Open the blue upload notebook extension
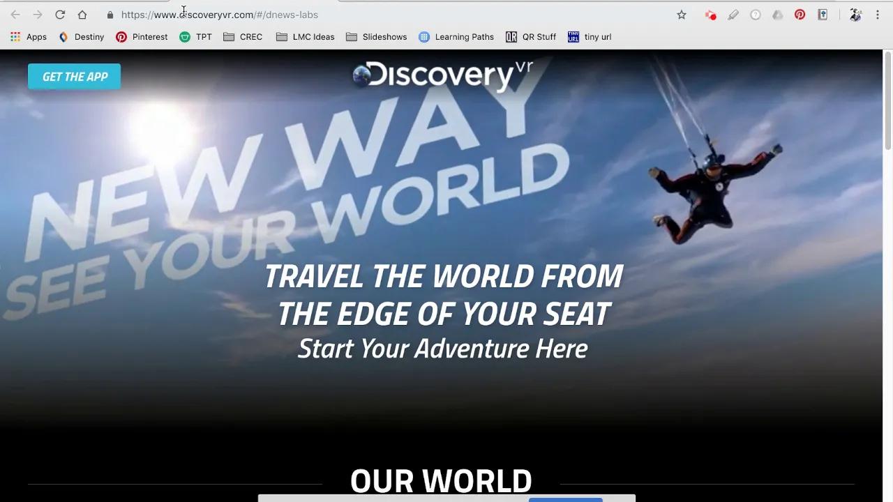The width and height of the screenshot is (893, 502). coord(823,15)
